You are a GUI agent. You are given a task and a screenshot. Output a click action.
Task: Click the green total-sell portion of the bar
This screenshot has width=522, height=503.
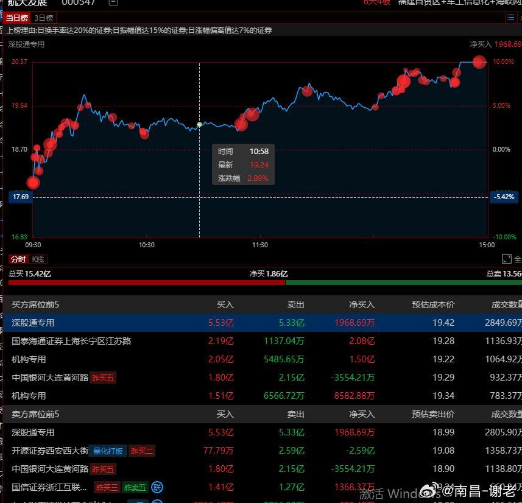coord(403,283)
